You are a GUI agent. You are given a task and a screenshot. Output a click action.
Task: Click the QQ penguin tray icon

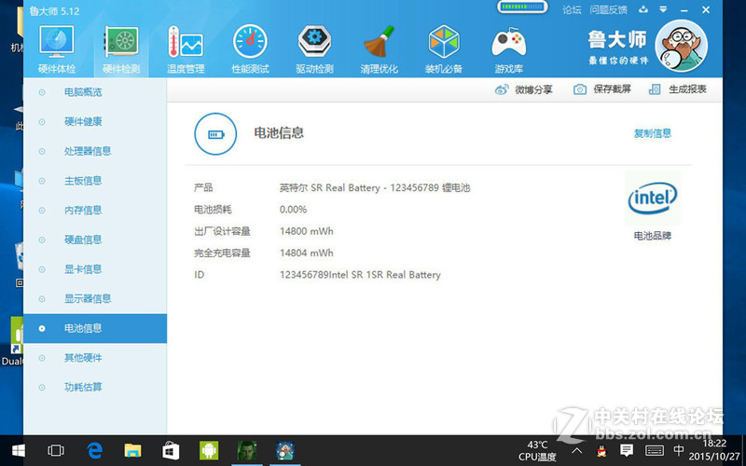(601, 451)
